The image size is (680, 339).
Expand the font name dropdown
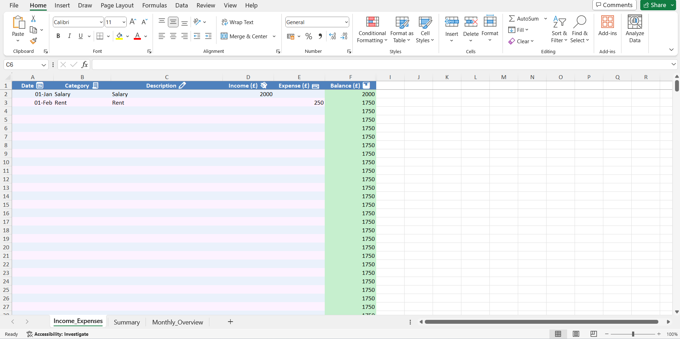[x=101, y=22]
